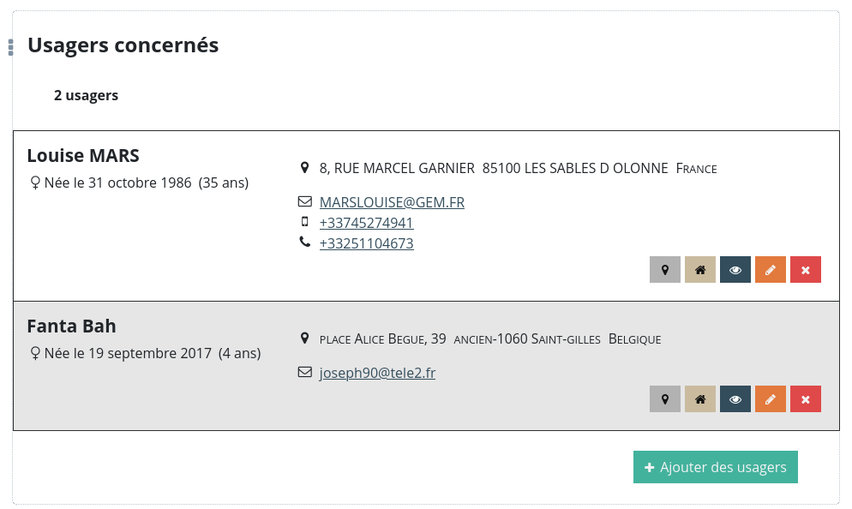Call mobile number +33745274941
This screenshot has height=509, width=852.
point(366,223)
